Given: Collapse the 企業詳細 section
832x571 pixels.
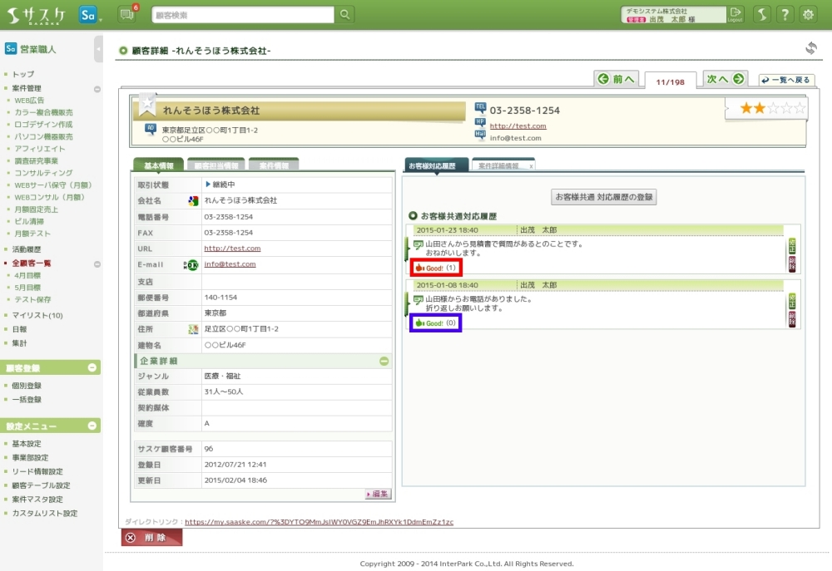Looking at the screenshot, I should tap(384, 362).
